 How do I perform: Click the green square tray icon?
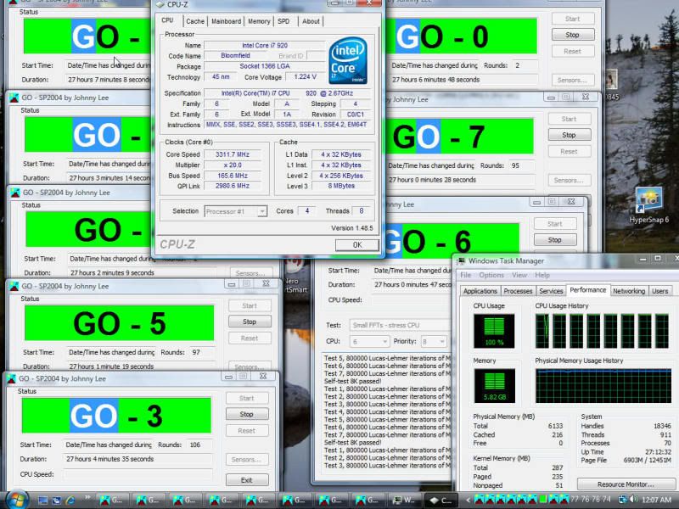coord(543,500)
